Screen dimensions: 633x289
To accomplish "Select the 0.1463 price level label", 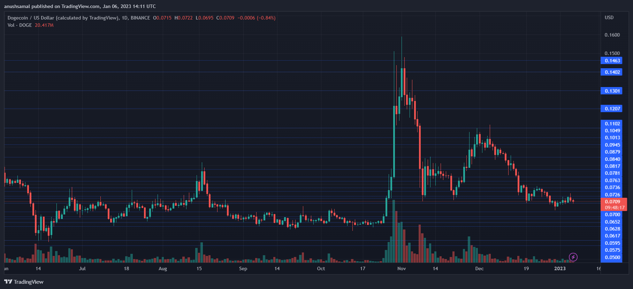I will pos(611,61).
